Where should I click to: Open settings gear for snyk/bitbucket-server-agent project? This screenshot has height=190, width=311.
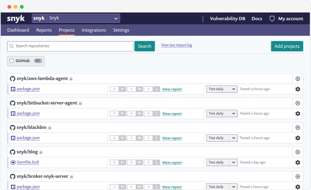pos(298,113)
